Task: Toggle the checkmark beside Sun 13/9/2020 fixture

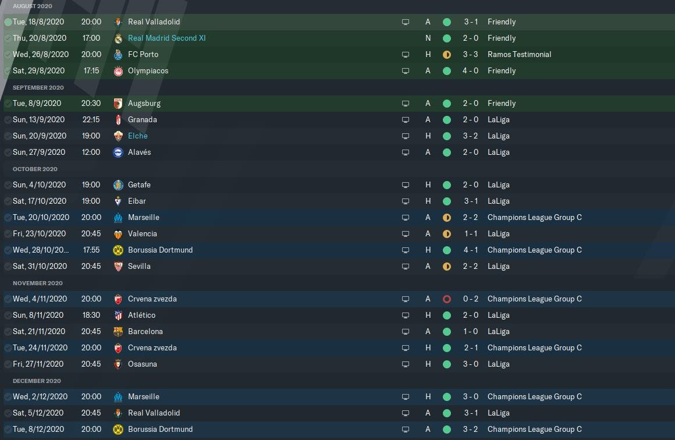Action: pyautogui.click(x=8, y=120)
